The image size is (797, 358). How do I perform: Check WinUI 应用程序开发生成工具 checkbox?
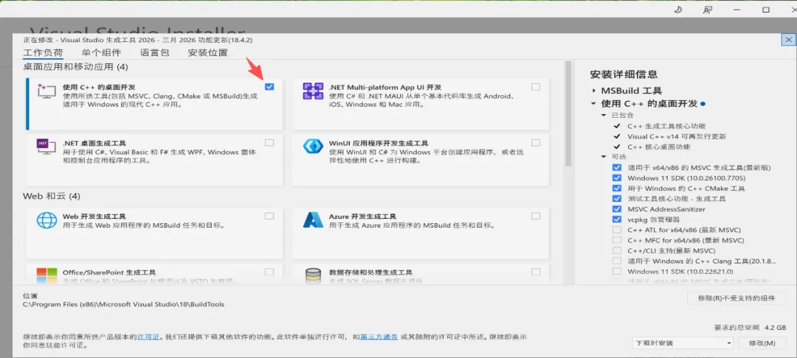[x=536, y=142]
